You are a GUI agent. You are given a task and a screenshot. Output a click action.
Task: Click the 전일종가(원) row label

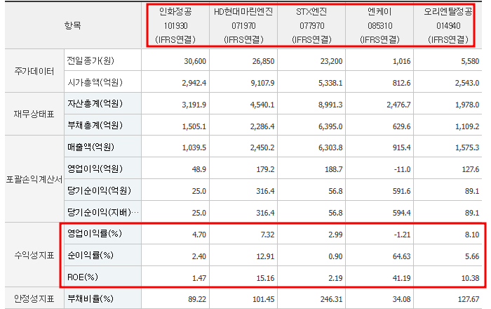click(90, 60)
